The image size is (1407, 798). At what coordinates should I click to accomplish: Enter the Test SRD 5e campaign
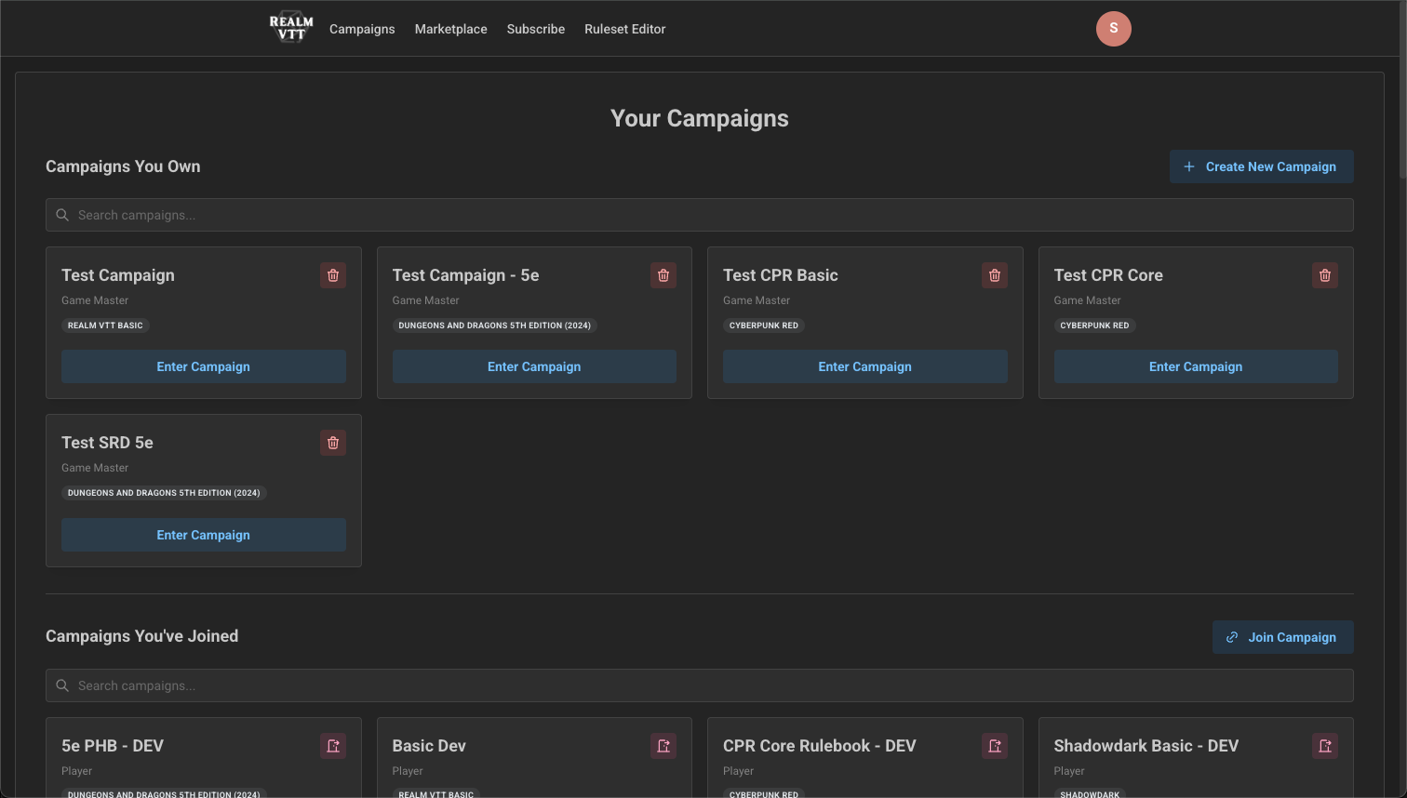203,535
